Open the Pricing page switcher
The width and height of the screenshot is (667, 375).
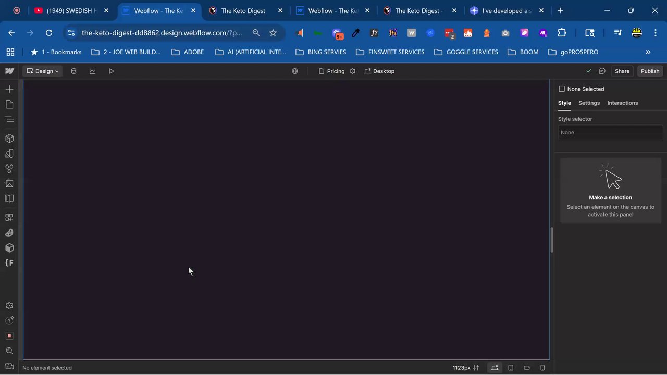point(331,71)
